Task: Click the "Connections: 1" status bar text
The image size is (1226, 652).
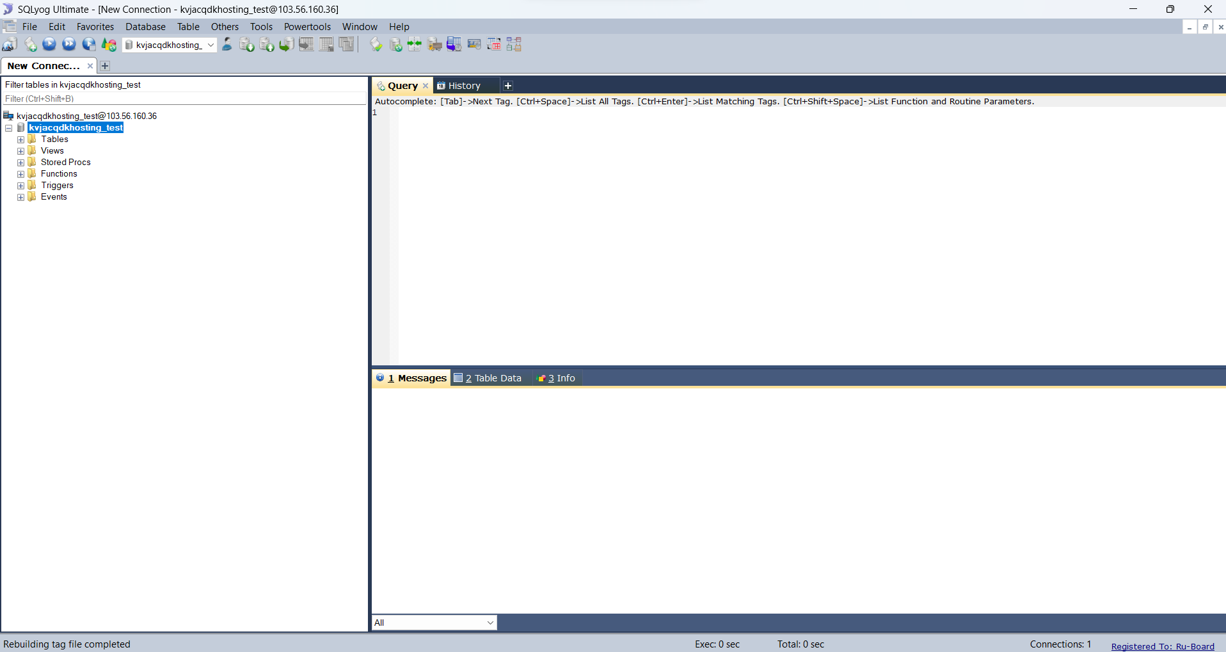Action: pyautogui.click(x=1060, y=644)
